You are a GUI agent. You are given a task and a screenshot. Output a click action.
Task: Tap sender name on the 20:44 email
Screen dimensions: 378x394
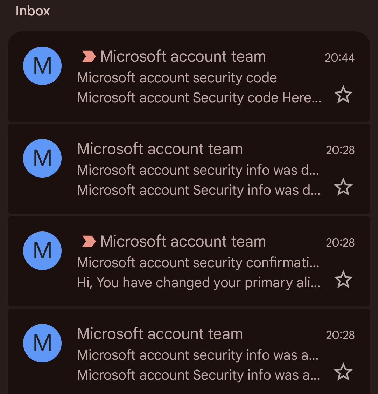tap(183, 57)
